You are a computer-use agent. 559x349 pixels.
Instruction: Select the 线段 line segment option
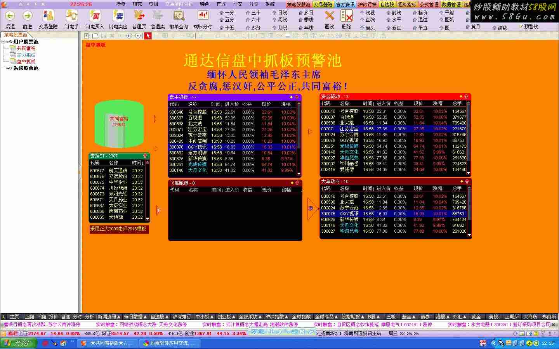367,13
